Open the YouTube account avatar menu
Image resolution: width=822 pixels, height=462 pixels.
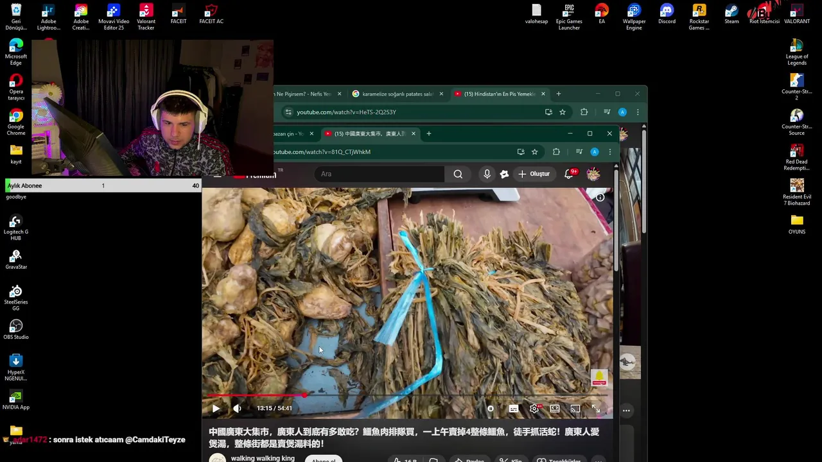click(593, 174)
